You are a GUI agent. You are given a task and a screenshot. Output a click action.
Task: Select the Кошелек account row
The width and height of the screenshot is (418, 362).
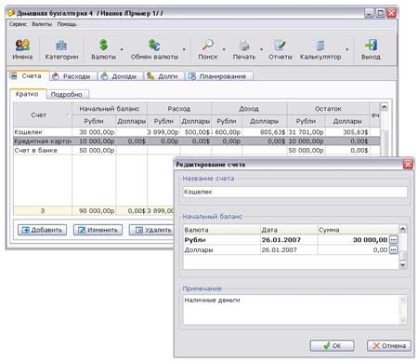196,132
